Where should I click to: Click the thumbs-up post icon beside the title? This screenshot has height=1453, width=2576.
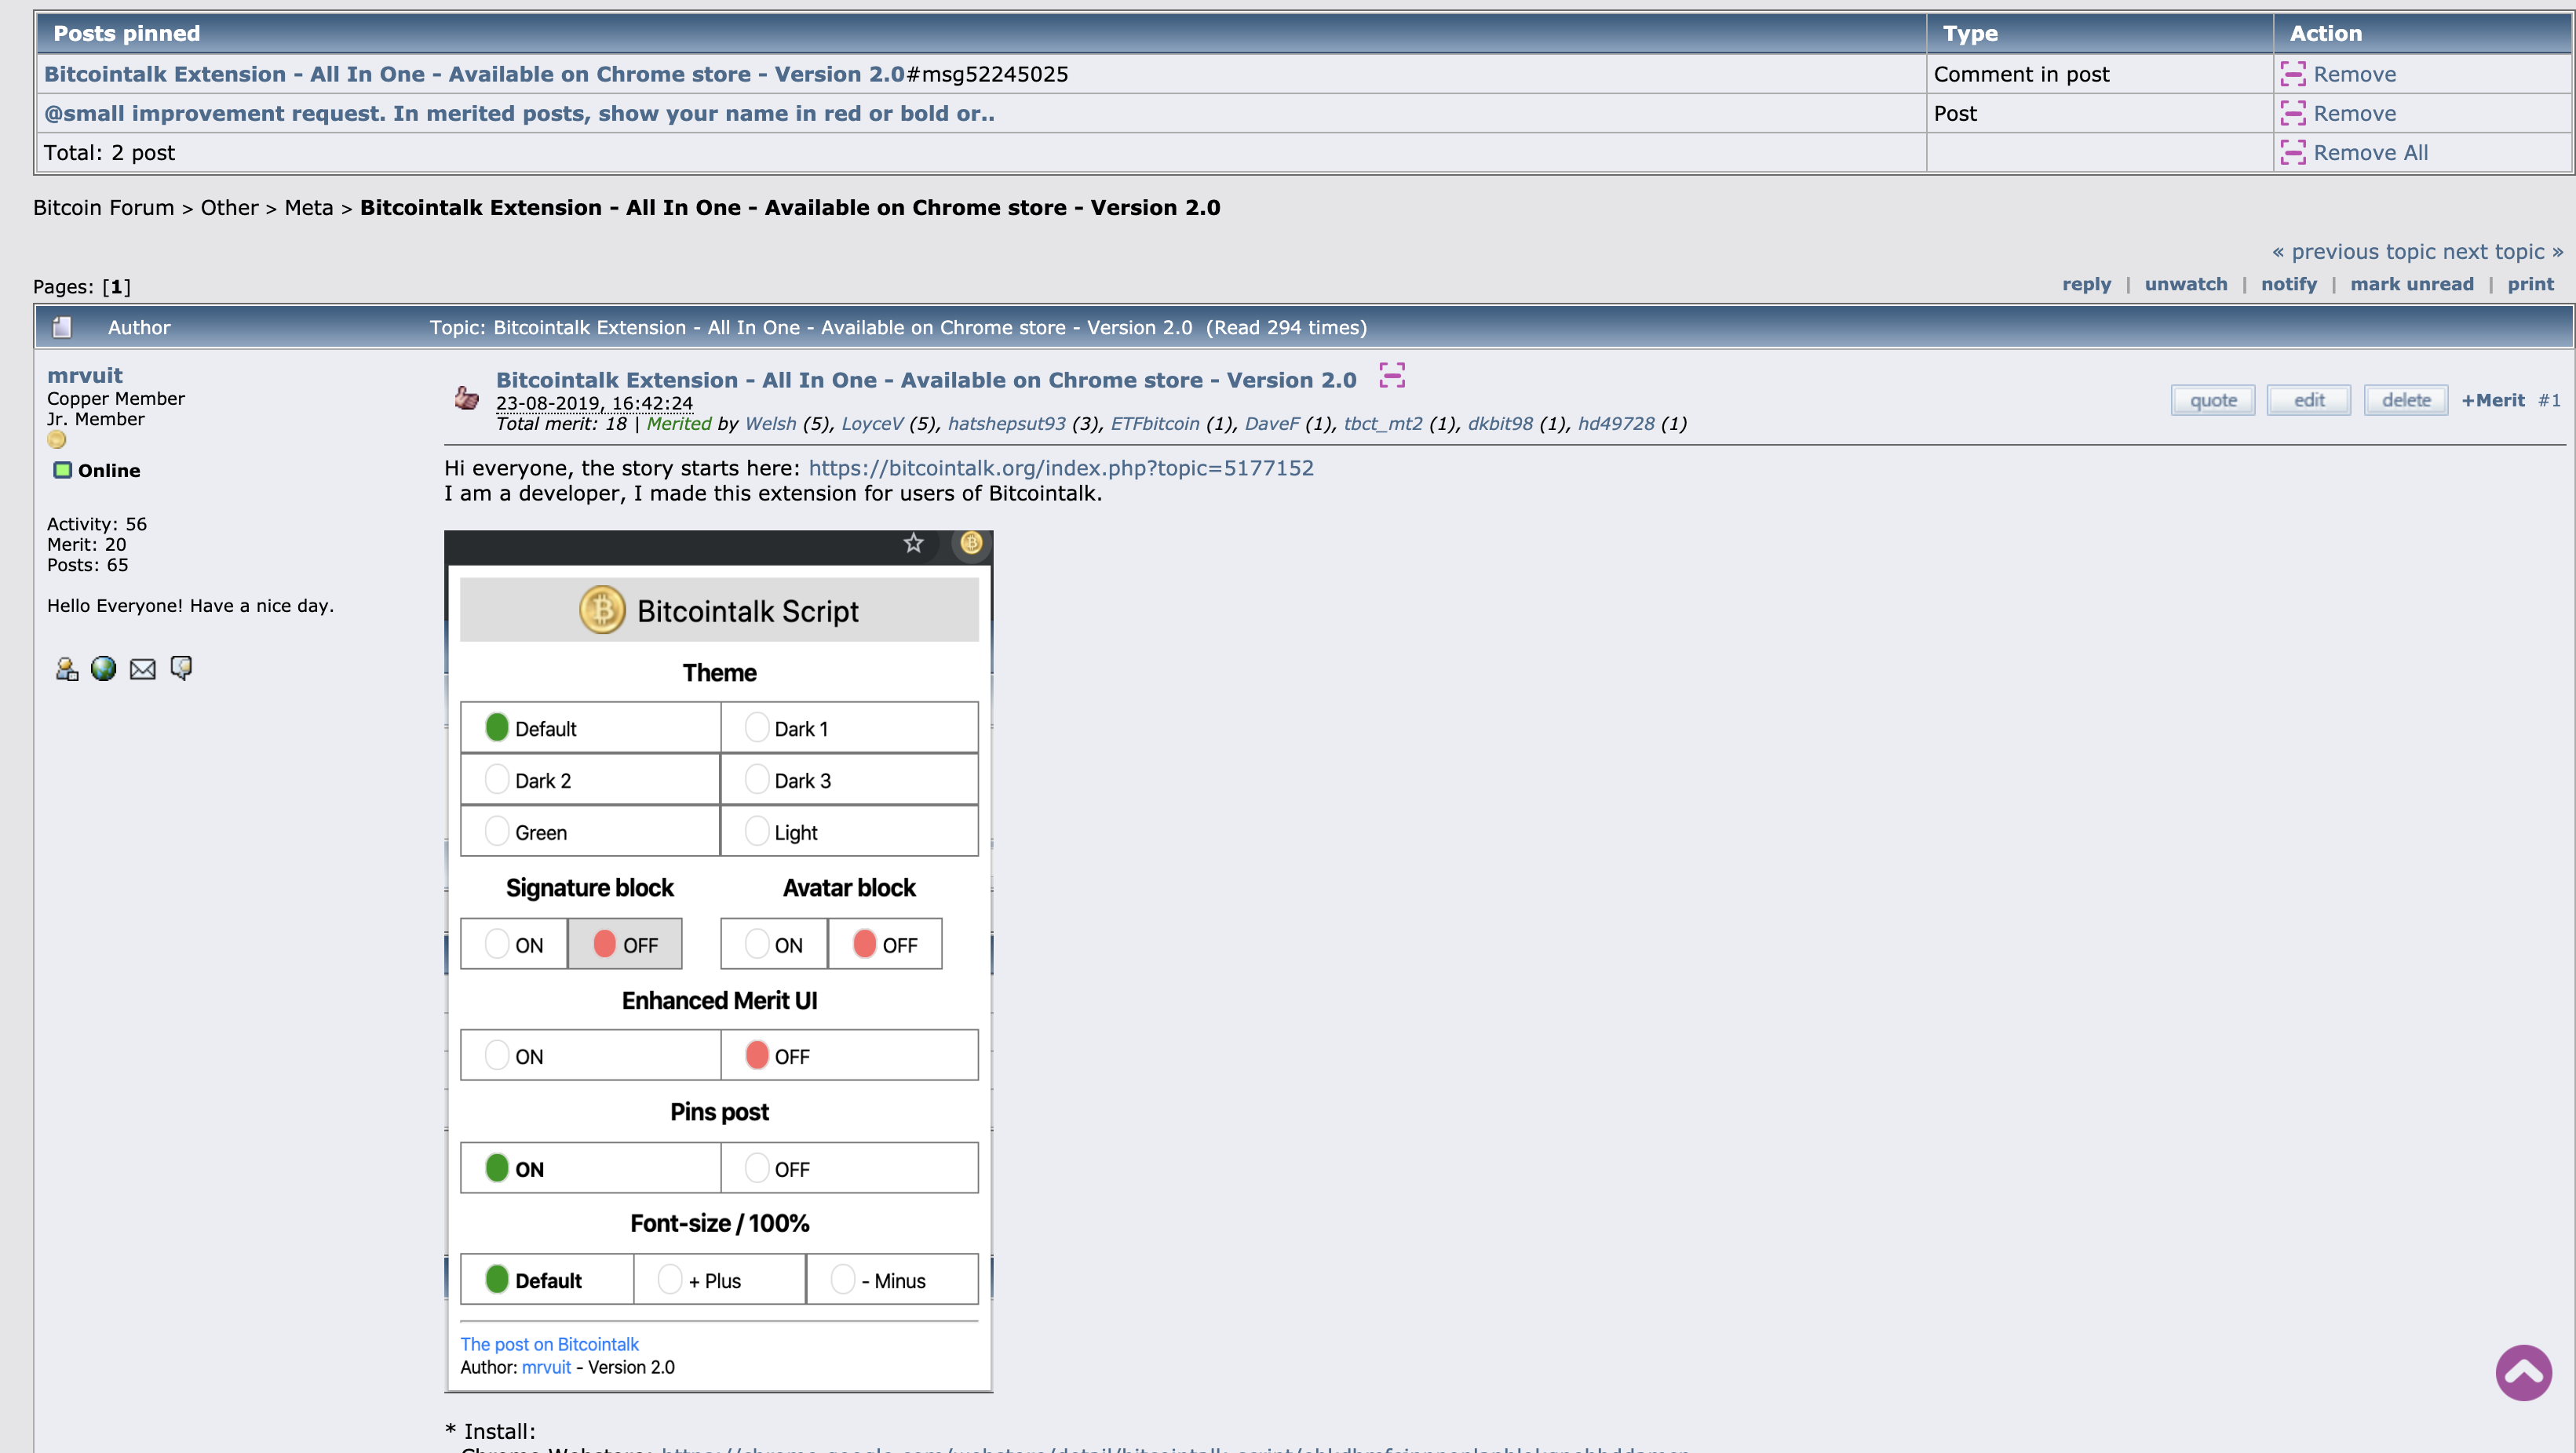[466, 398]
